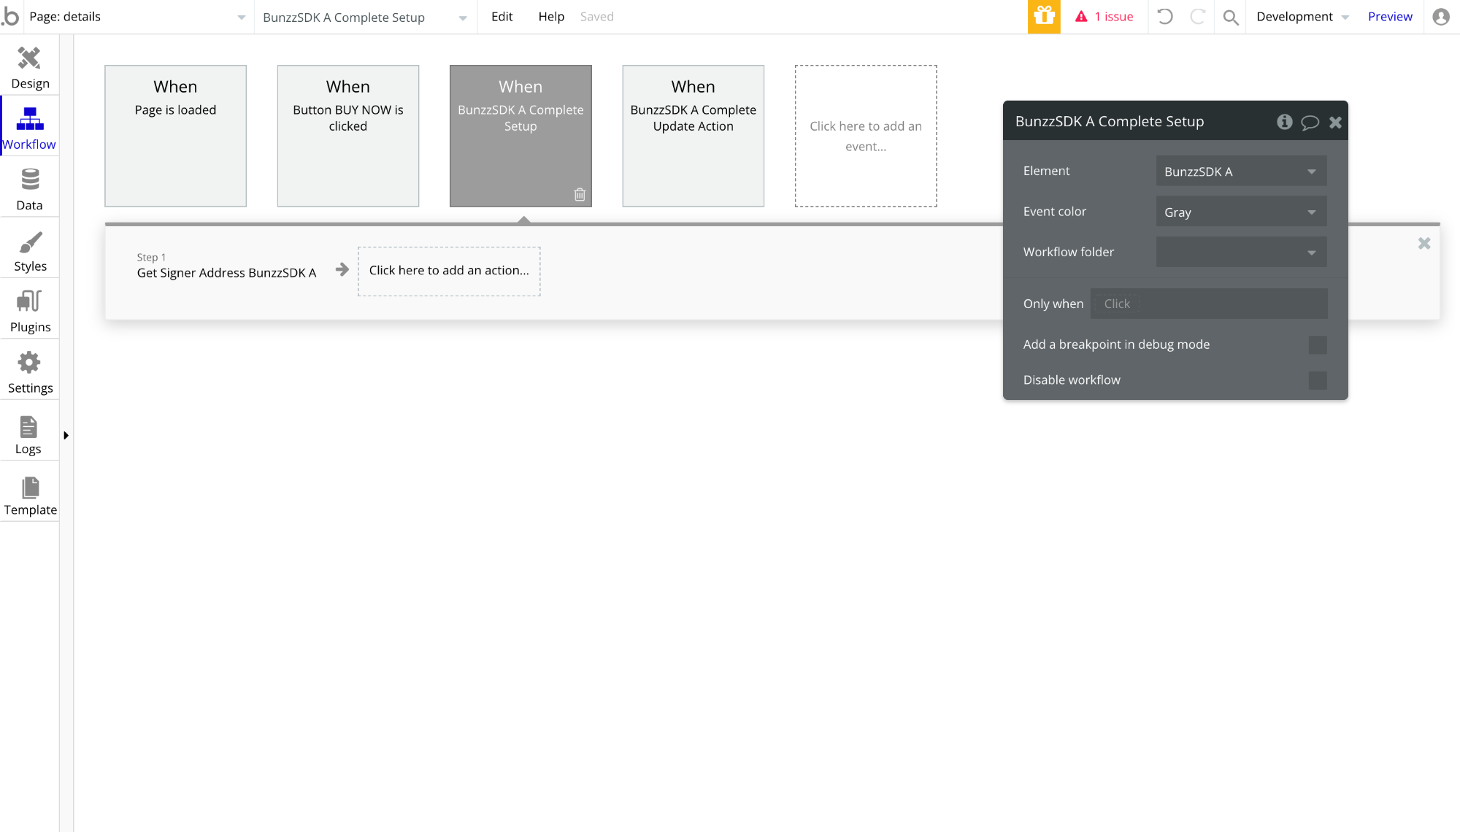Close the BunzzSDK A Complete Setup panel
Screen dimensions: 1460x832
(x=1335, y=123)
